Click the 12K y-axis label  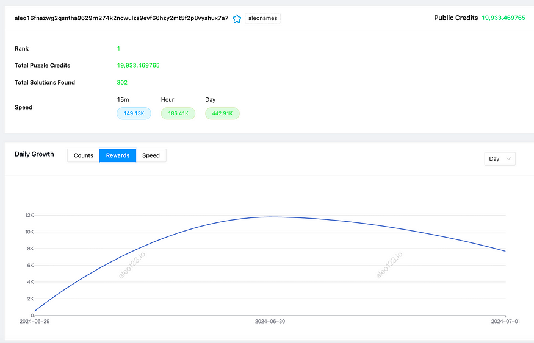[29, 215]
